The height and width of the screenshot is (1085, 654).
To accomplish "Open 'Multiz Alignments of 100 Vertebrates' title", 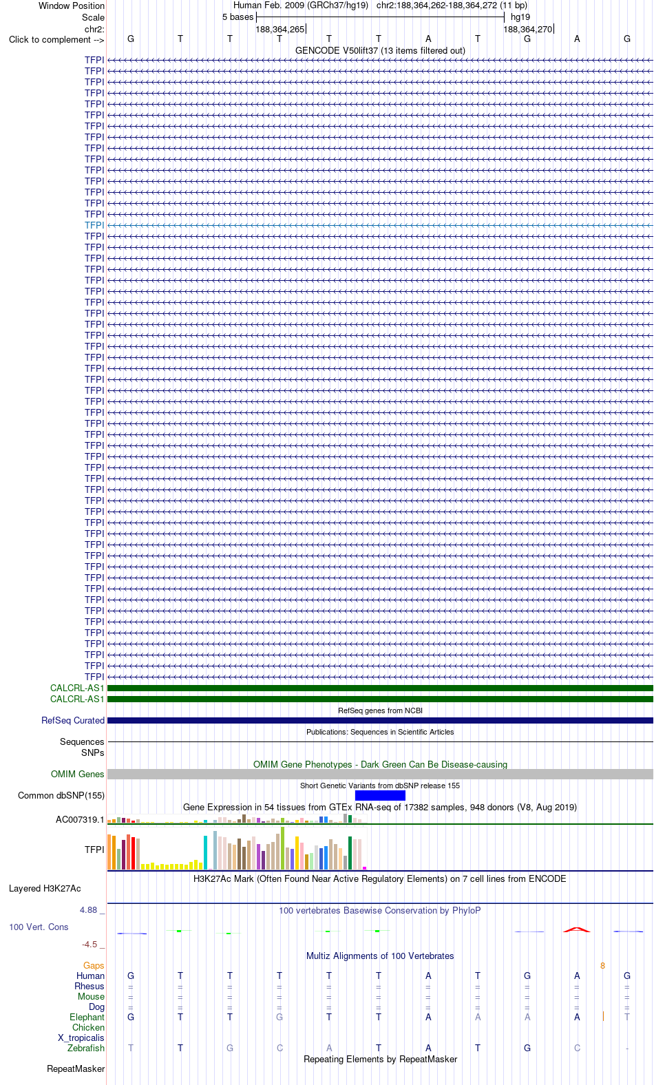I will tap(380, 956).
